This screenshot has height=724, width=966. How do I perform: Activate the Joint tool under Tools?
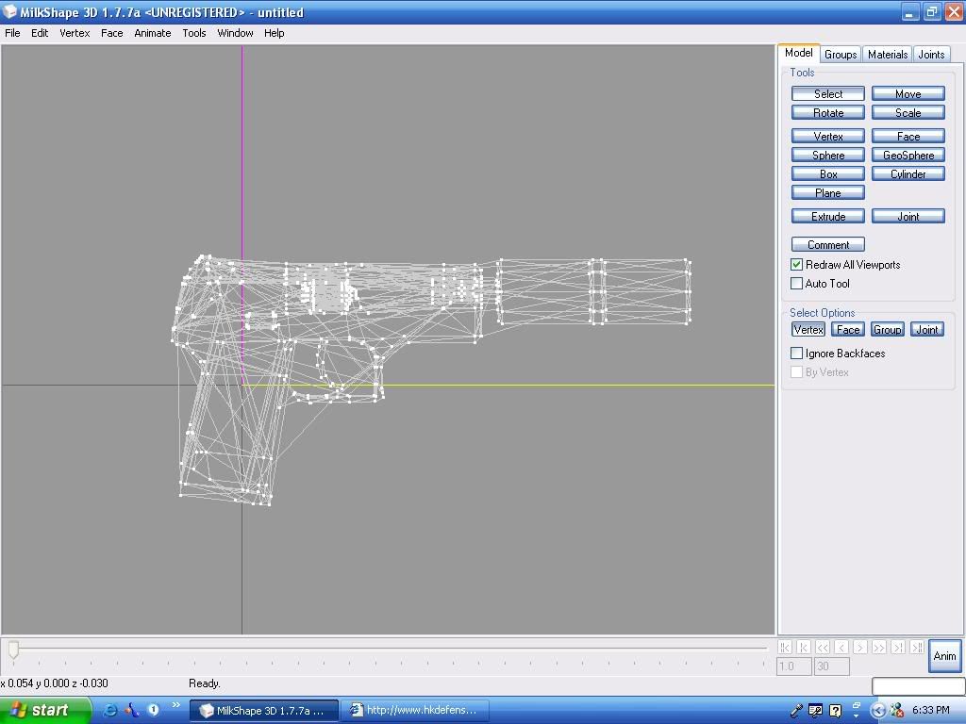[x=908, y=216]
